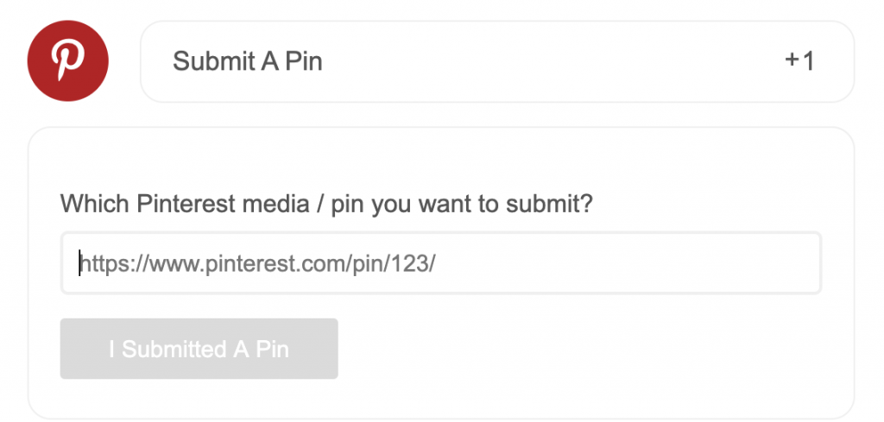Click the red Pinterest logo icon
Image resolution: width=884 pixels, height=422 pixels.
click(x=67, y=61)
